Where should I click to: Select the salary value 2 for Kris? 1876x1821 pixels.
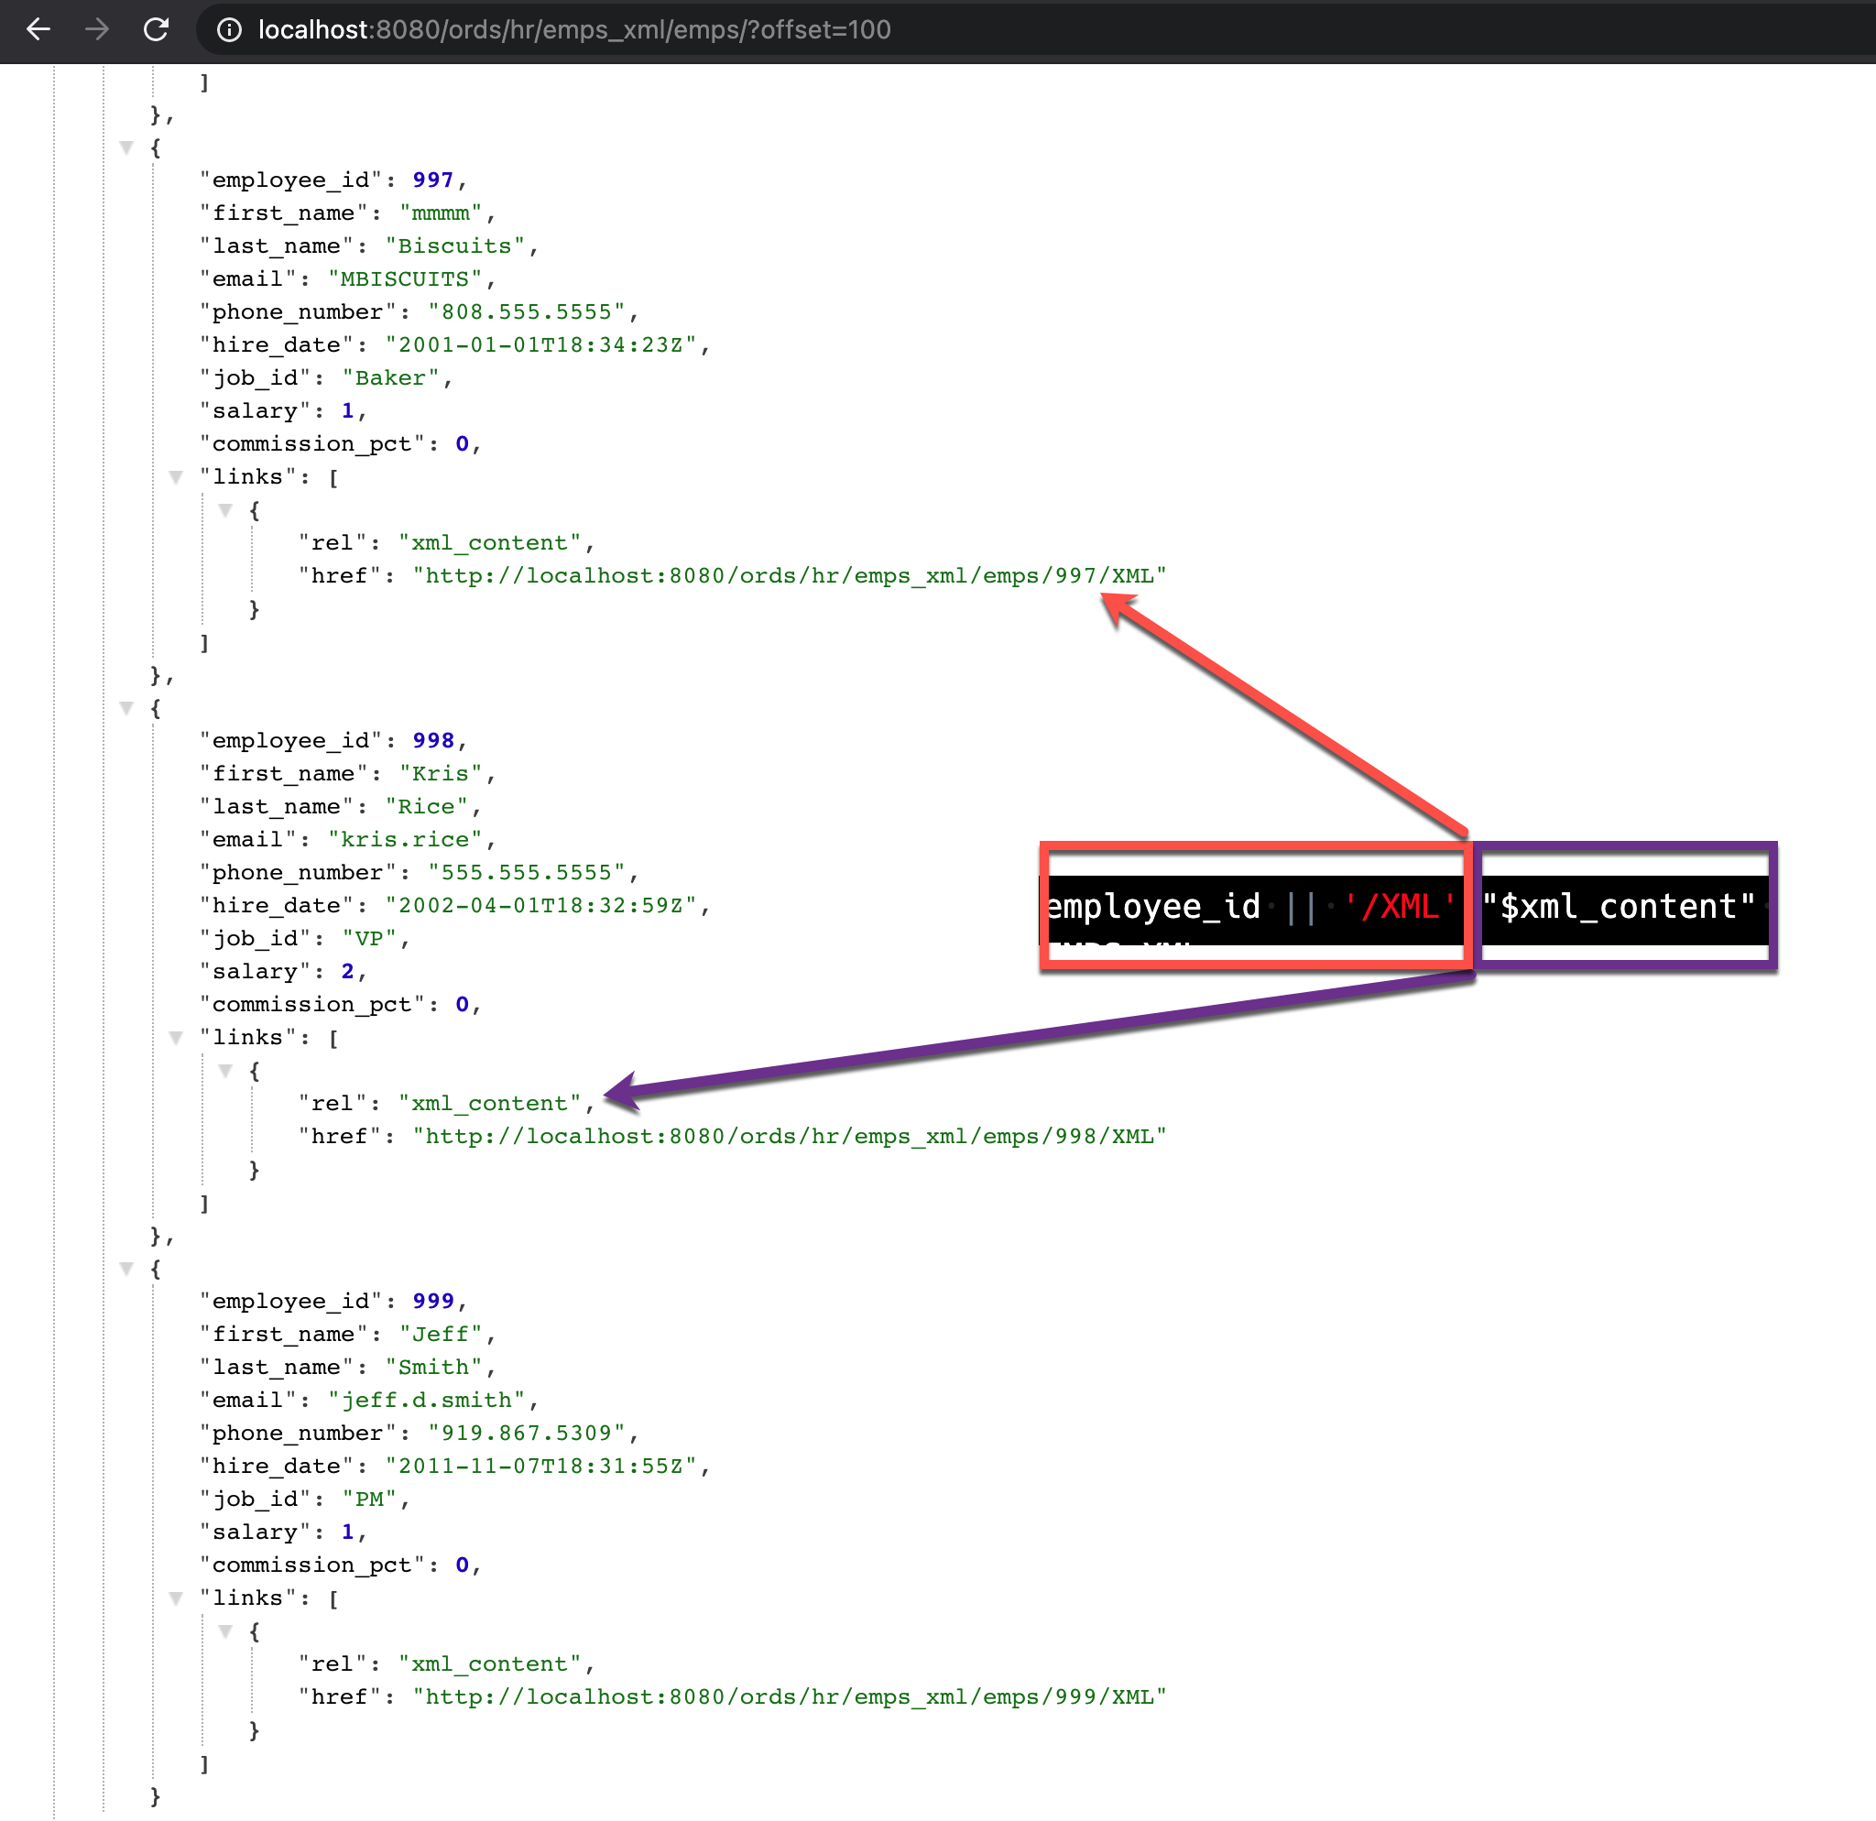(x=347, y=971)
